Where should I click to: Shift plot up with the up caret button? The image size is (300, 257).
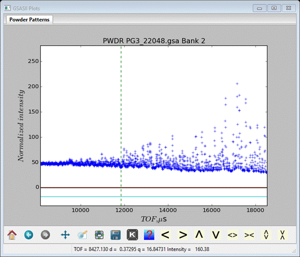199,235
